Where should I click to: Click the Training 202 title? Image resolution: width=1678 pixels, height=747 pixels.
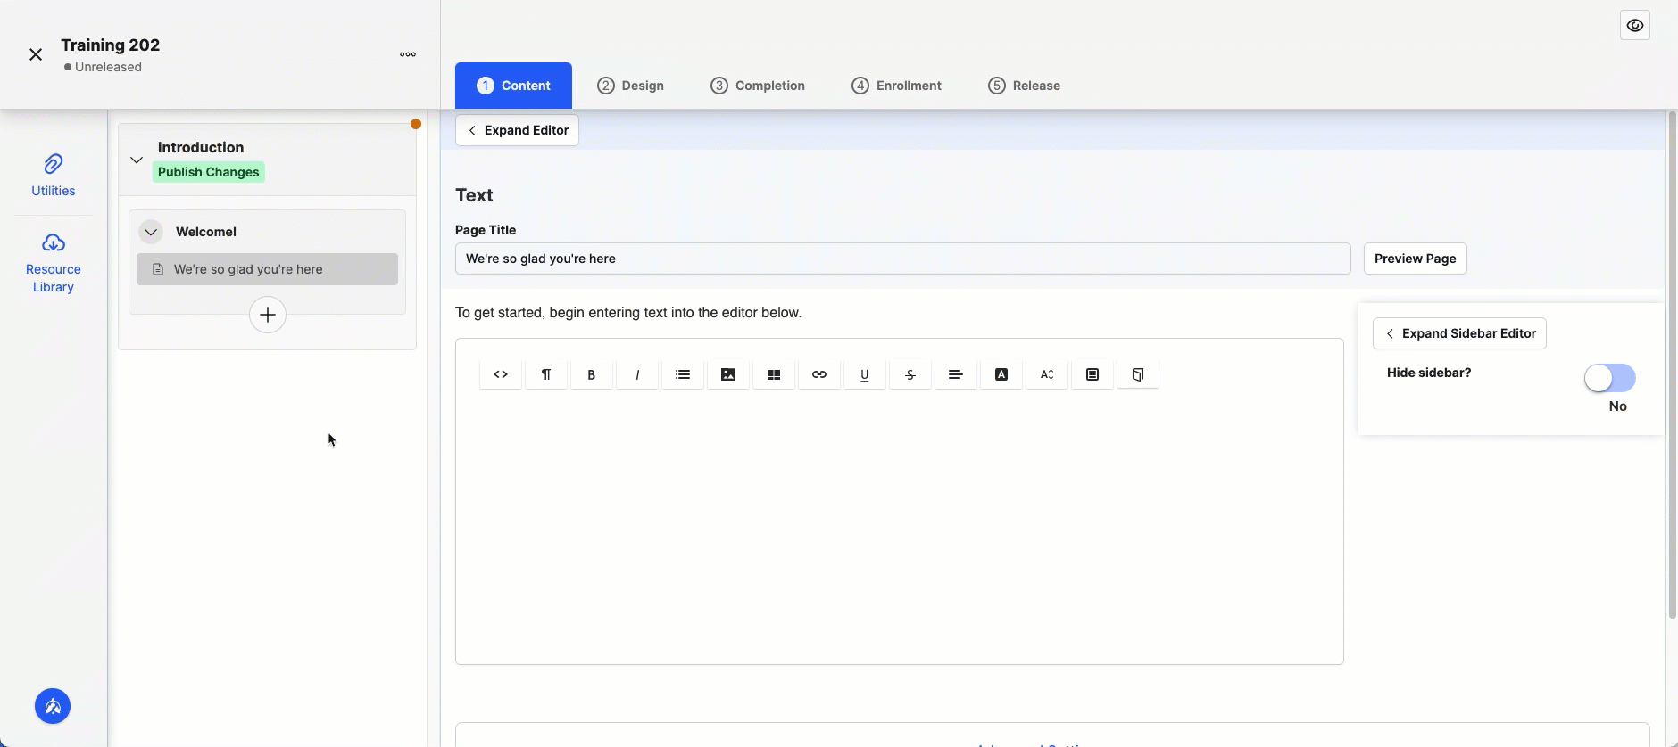(111, 45)
